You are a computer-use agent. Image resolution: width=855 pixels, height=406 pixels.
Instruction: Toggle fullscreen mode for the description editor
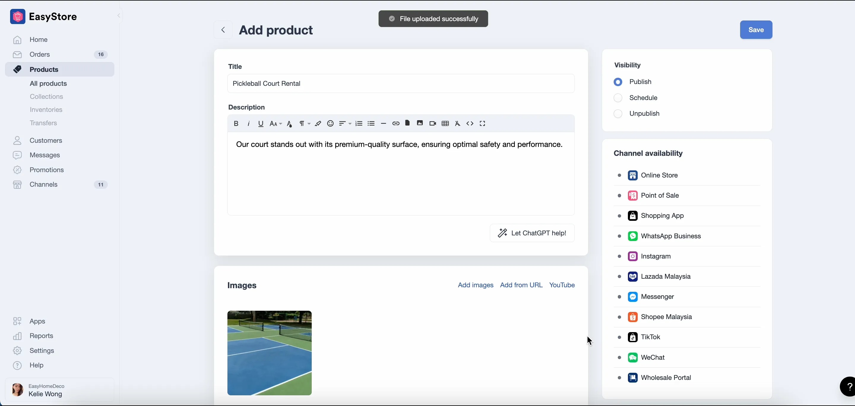pyautogui.click(x=482, y=123)
